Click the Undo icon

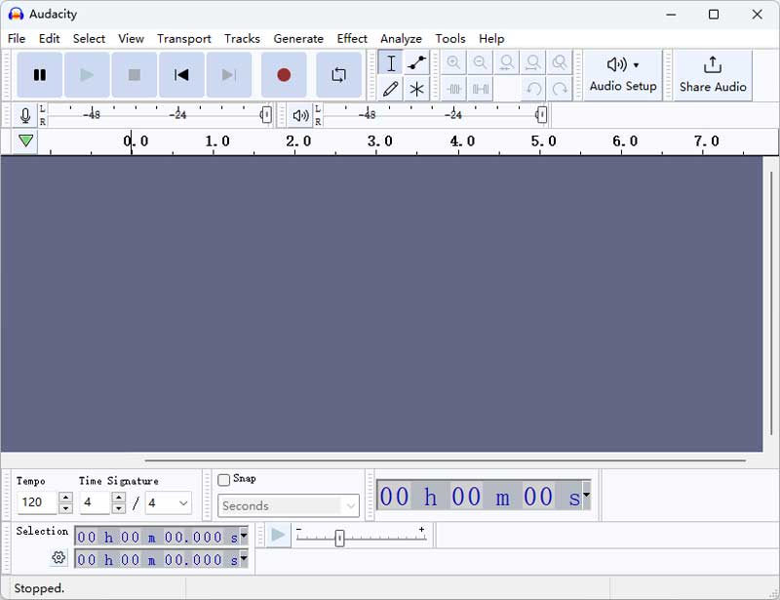click(532, 88)
